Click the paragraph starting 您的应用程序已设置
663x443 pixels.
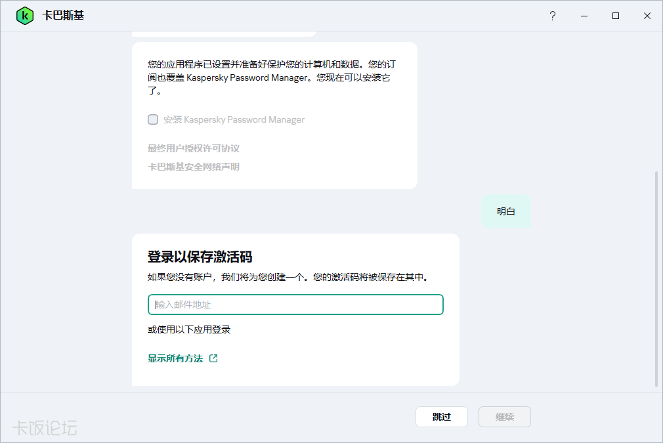point(272,77)
